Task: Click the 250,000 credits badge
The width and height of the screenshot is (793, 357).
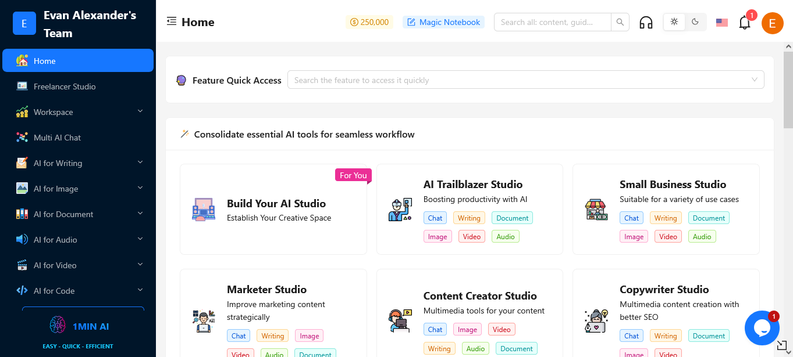Action: coord(369,22)
